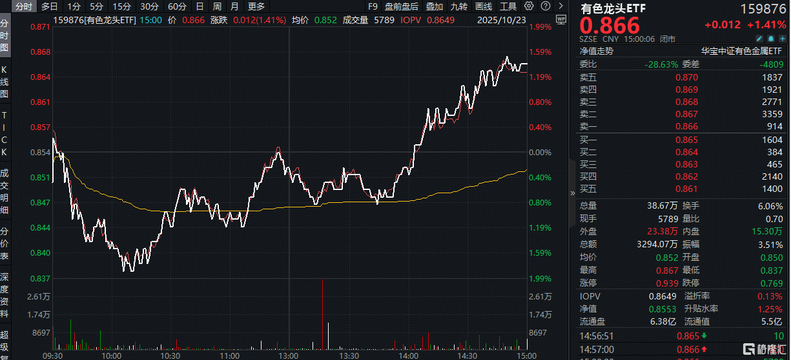Open the 画线 drawing tools menu

pyautogui.click(x=484, y=6)
